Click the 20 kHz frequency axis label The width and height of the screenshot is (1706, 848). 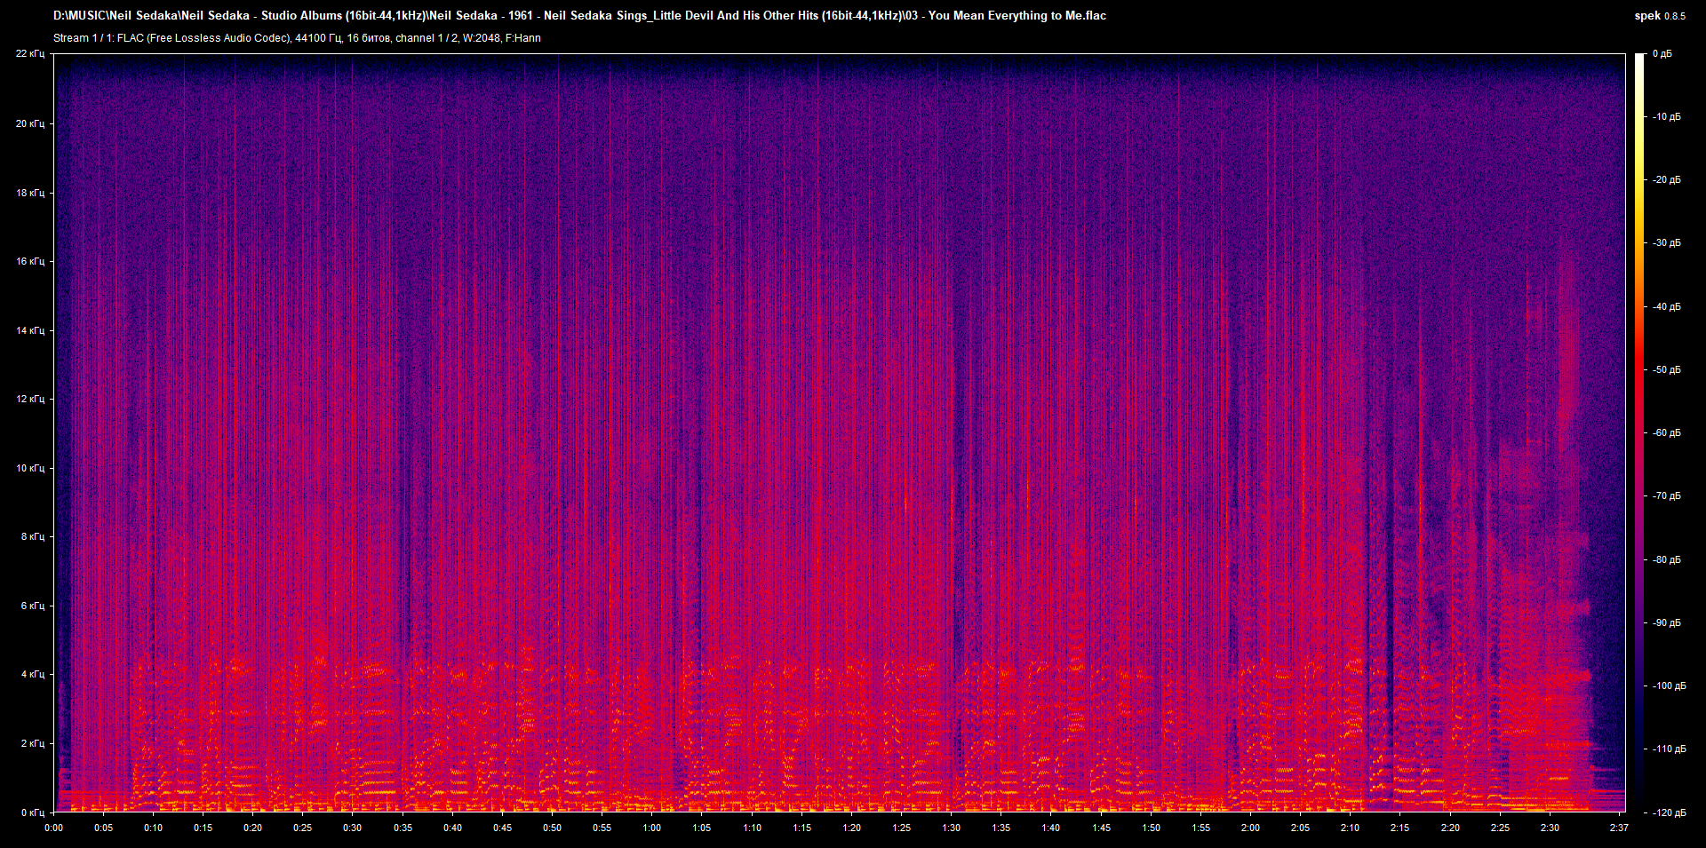[30, 123]
